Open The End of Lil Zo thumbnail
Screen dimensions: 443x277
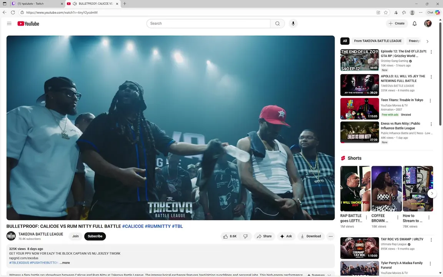360,60
